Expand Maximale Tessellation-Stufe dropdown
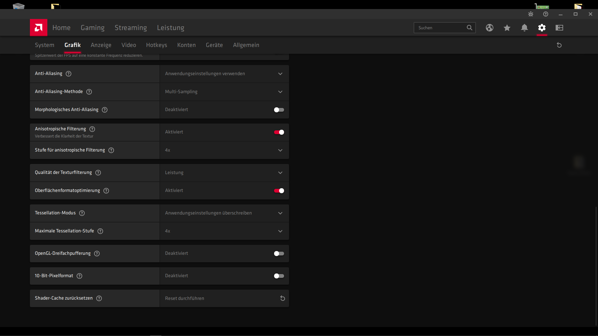Viewport: 598px width, 336px height. 280,231
